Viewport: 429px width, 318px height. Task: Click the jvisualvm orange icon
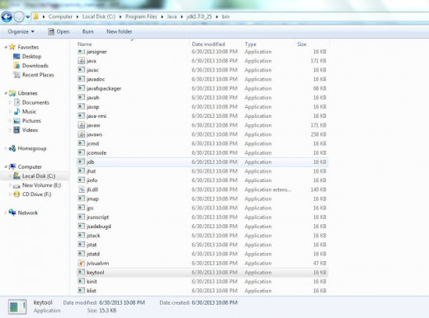click(81, 263)
